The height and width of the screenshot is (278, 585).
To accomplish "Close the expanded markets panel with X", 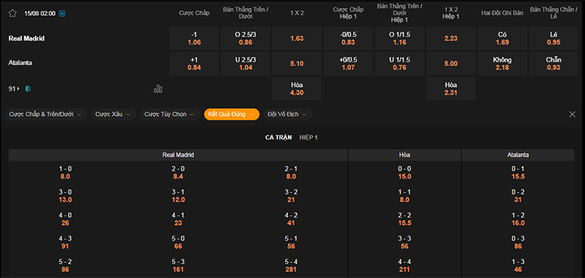I will (x=573, y=115).
